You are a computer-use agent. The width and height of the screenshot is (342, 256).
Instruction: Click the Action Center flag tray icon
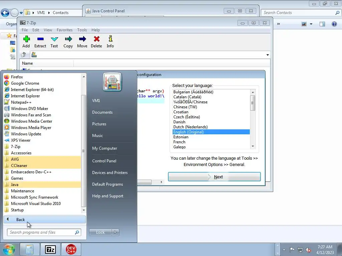(x=292, y=250)
